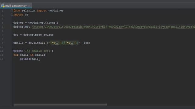Image resolution: width=195 pixels, height=109 pixels.
Task: Click 'driver.get' at the start of line 5
Action: tap(22, 27)
